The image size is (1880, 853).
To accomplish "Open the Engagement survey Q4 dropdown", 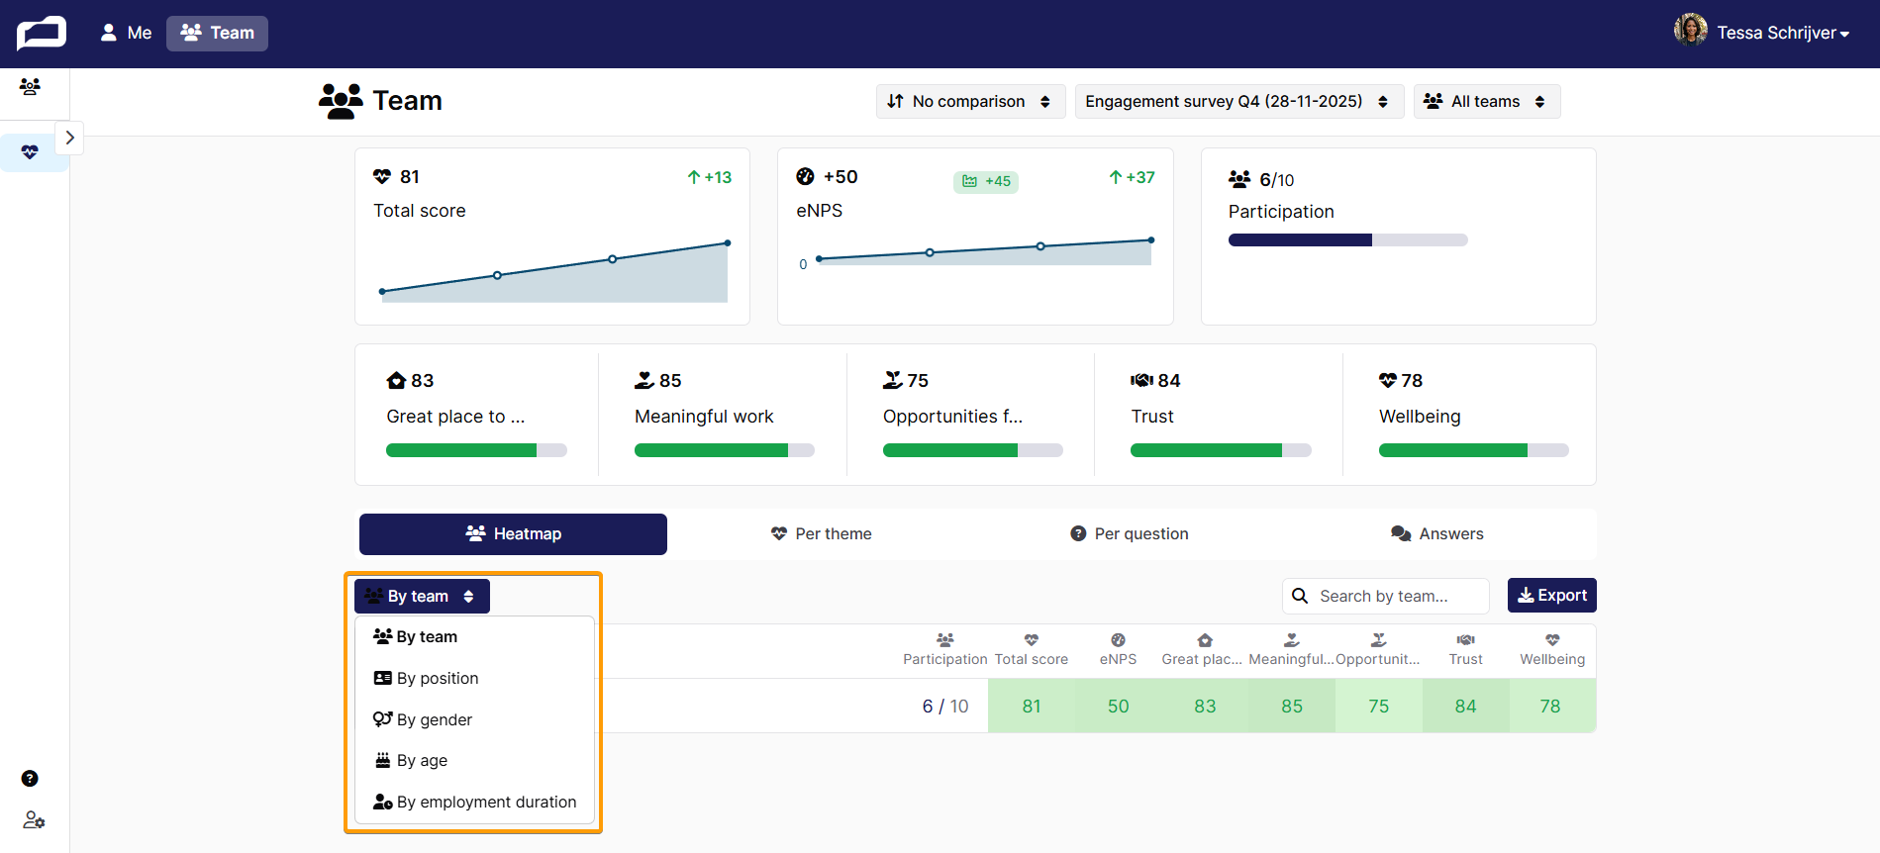I will [x=1238, y=101].
